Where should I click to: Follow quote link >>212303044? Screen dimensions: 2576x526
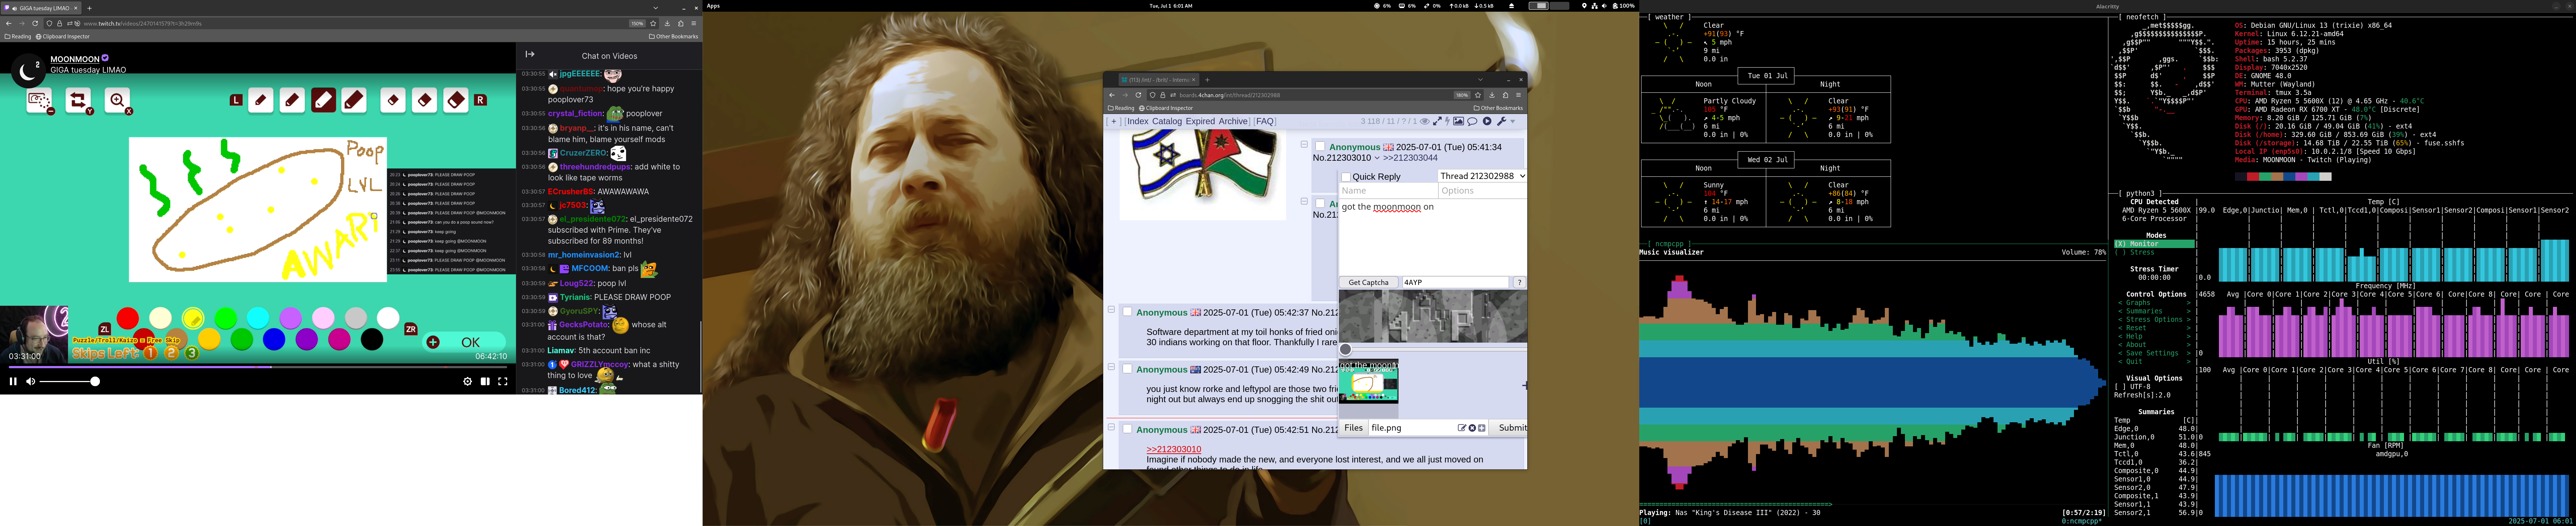point(1410,158)
